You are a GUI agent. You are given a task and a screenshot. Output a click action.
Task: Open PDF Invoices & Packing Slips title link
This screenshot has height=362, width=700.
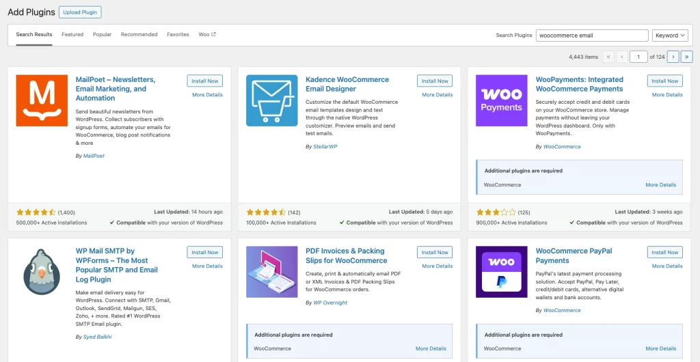coord(347,256)
